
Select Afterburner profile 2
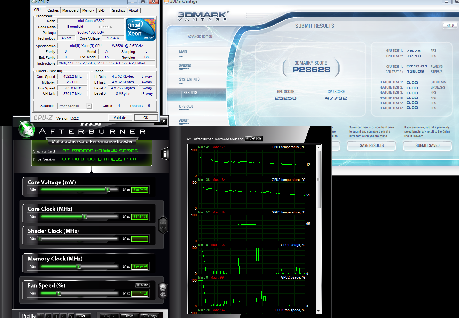coord(48,316)
